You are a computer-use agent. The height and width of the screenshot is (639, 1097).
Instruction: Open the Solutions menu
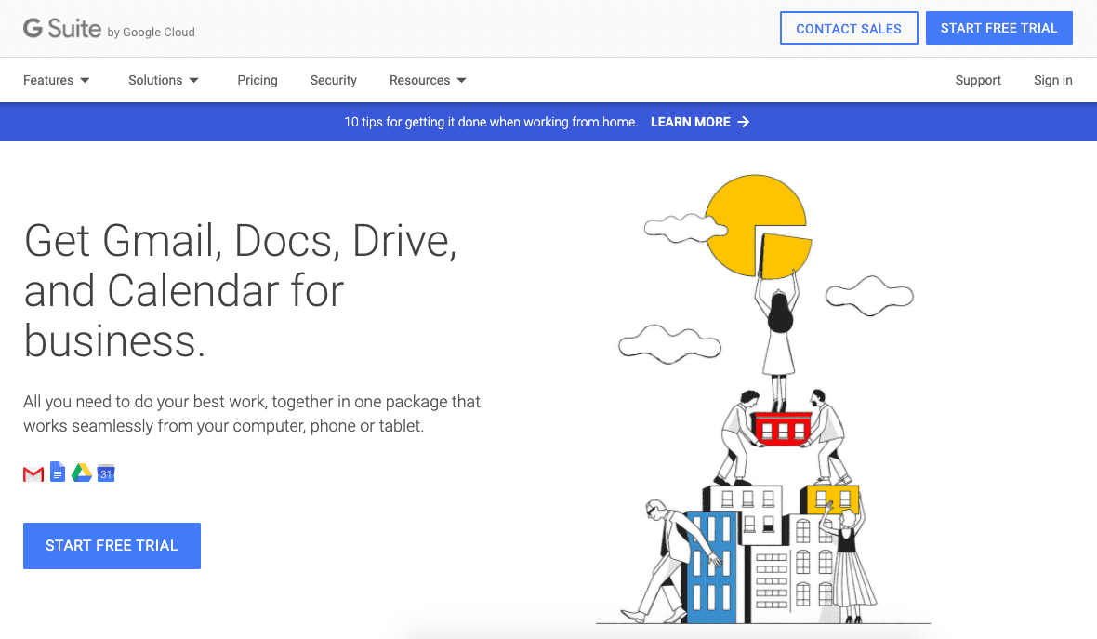tap(164, 81)
